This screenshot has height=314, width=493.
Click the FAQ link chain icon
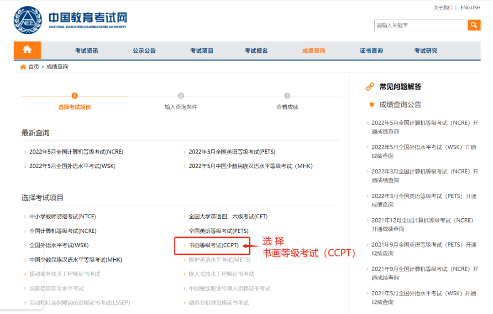pos(370,87)
